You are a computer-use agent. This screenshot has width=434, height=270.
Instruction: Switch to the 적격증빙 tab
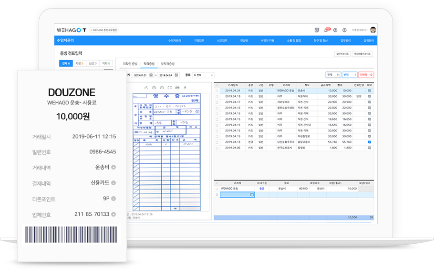[149, 64]
